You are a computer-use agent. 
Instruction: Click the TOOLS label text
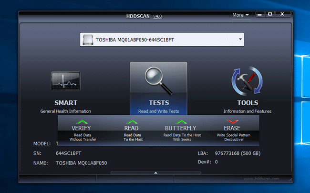pyautogui.click(x=248, y=103)
